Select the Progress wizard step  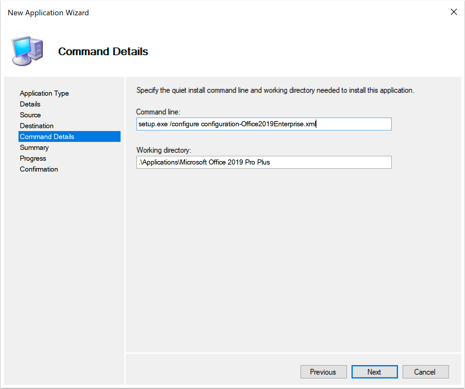coord(33,158)
